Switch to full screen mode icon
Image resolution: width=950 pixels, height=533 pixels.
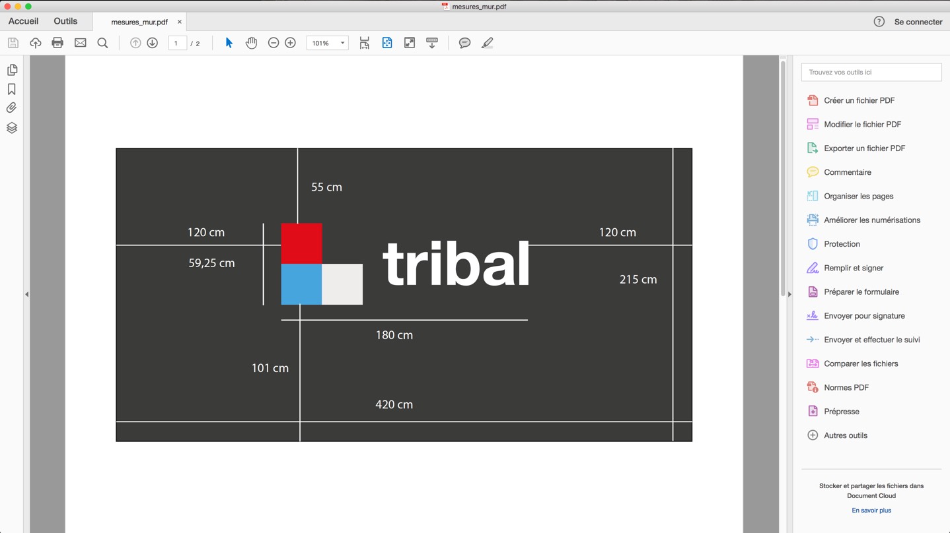coord(410,43)
